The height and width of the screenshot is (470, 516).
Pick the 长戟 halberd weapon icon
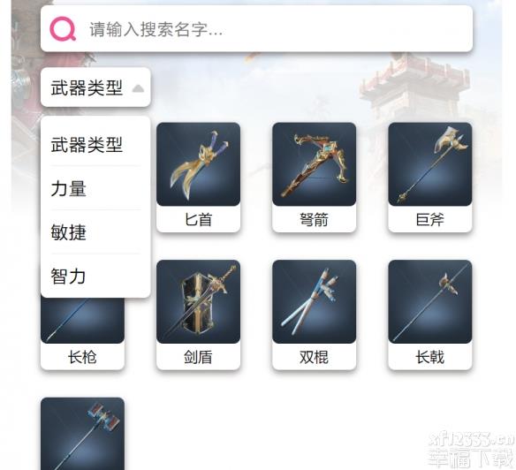(430, 302)
